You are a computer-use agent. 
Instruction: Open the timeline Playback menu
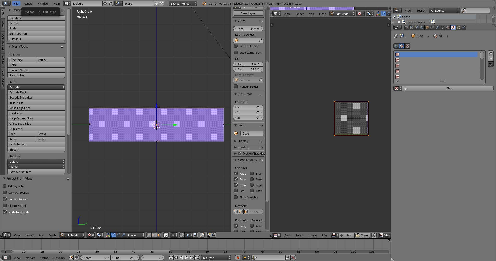click(x=59, y=258)
